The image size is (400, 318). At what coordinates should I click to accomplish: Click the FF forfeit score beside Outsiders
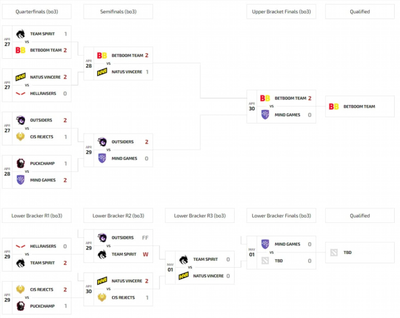click(145, 238)
